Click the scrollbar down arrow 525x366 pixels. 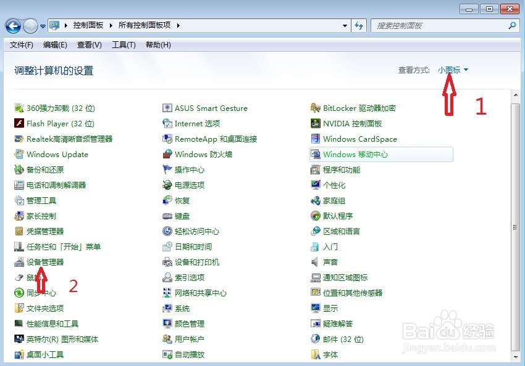(x=516, y=357)
